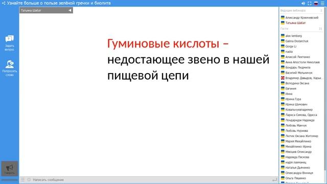
Task: Select guest Алексий Лихтинко
Action: [x=297, y=57]
